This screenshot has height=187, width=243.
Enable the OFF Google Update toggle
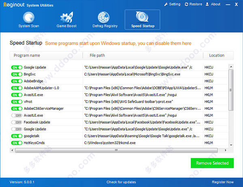17,129
